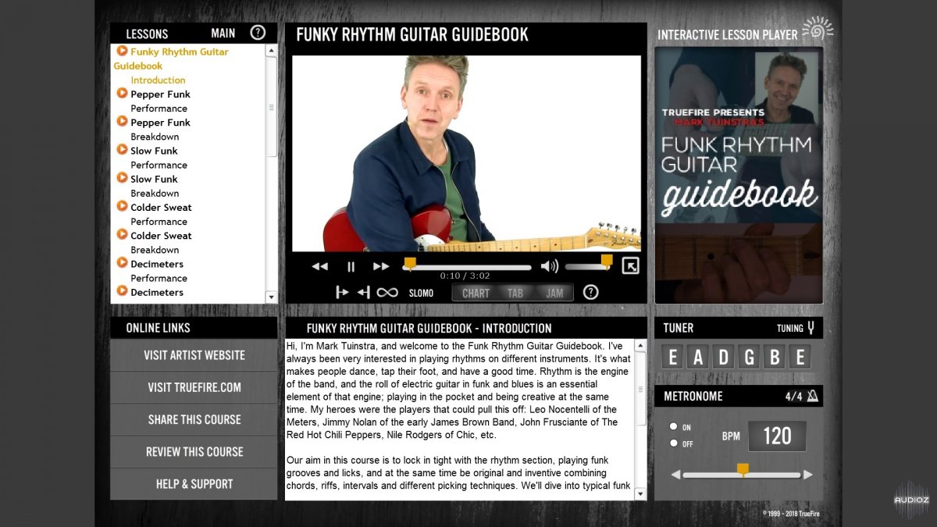Play D string tuner note
937x527 pixels.
(x=724, y=358)
